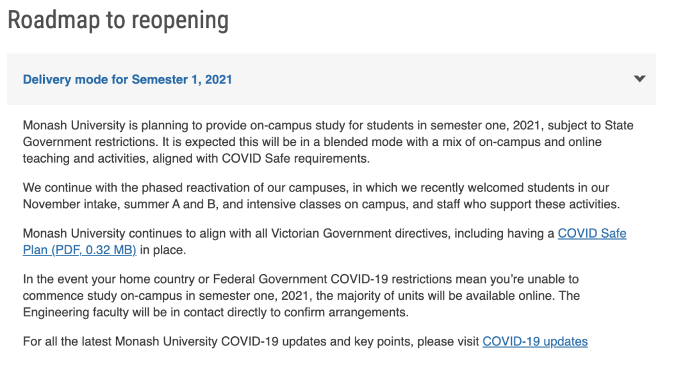This screenshot has height=367, width=692.
Task: Click the 'Delivery mode for Semester 1, 2021' title
Action: click(x=128, y=79)
